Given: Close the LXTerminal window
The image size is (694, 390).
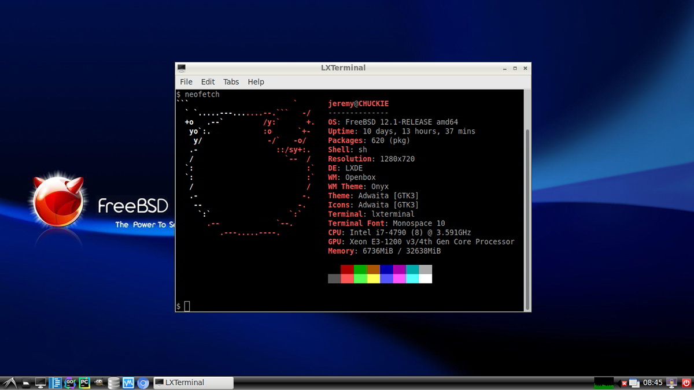Looking at the screenshot, I should [525, 68].
